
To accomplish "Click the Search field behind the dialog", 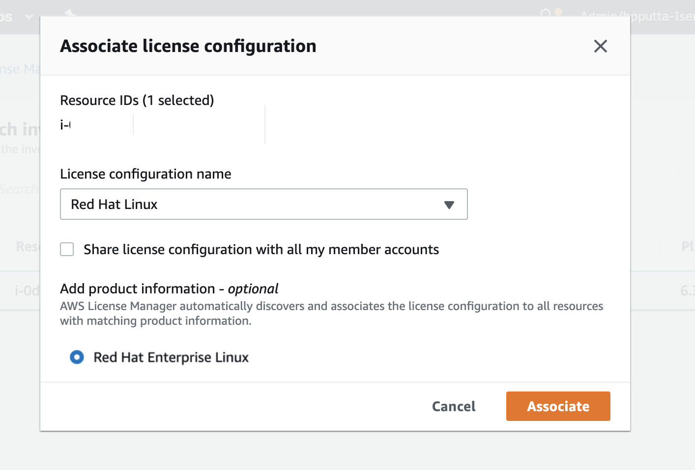I will (x=20, y=189).
